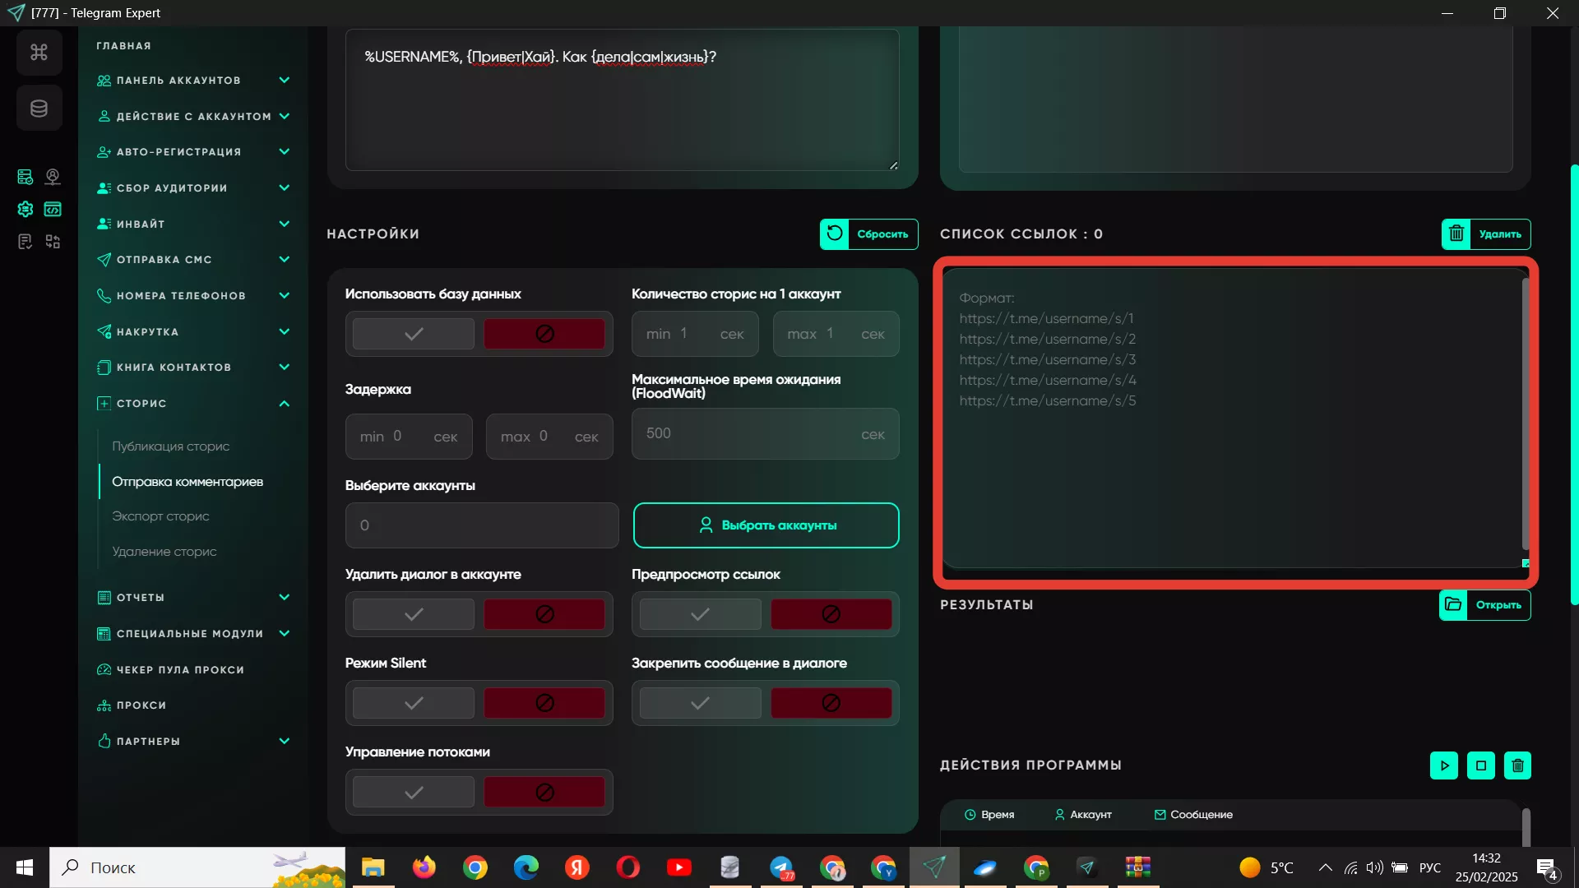Click the Сбросить settings reset button

869,234
